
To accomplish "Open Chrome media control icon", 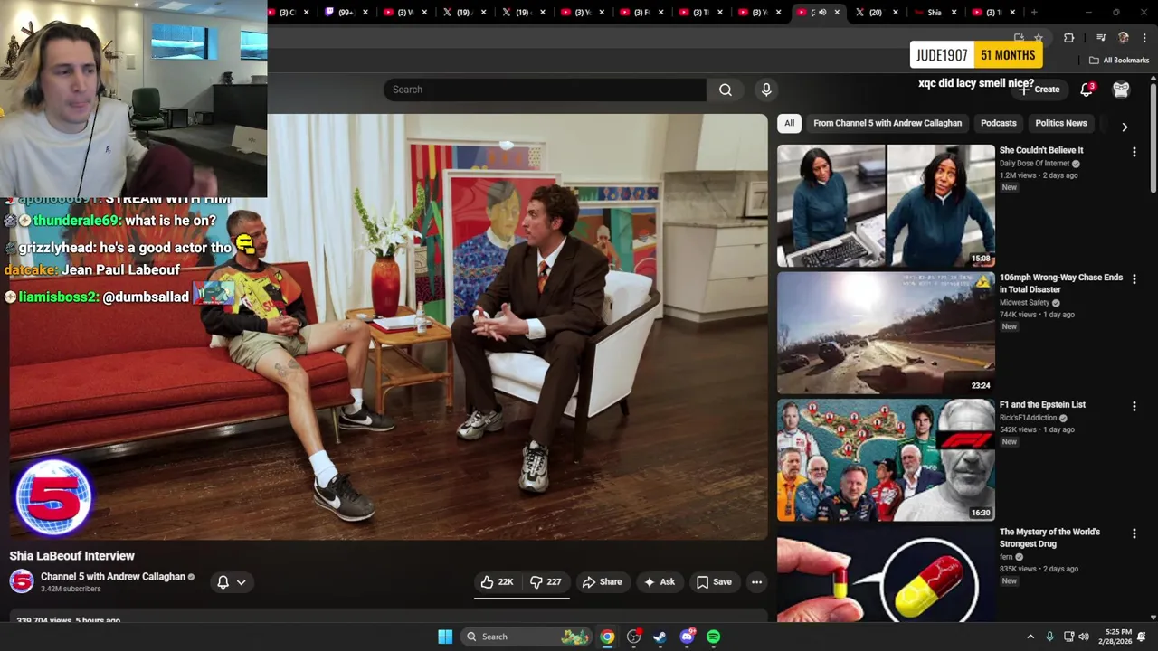I will tap(1101, 38).
